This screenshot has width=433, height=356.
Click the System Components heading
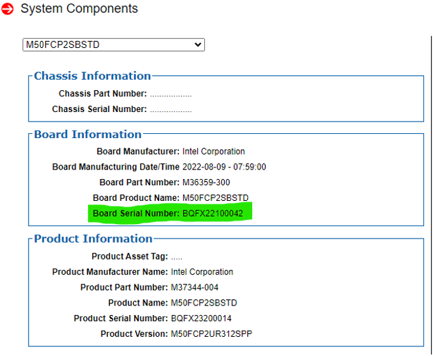[x=79, y=9]
